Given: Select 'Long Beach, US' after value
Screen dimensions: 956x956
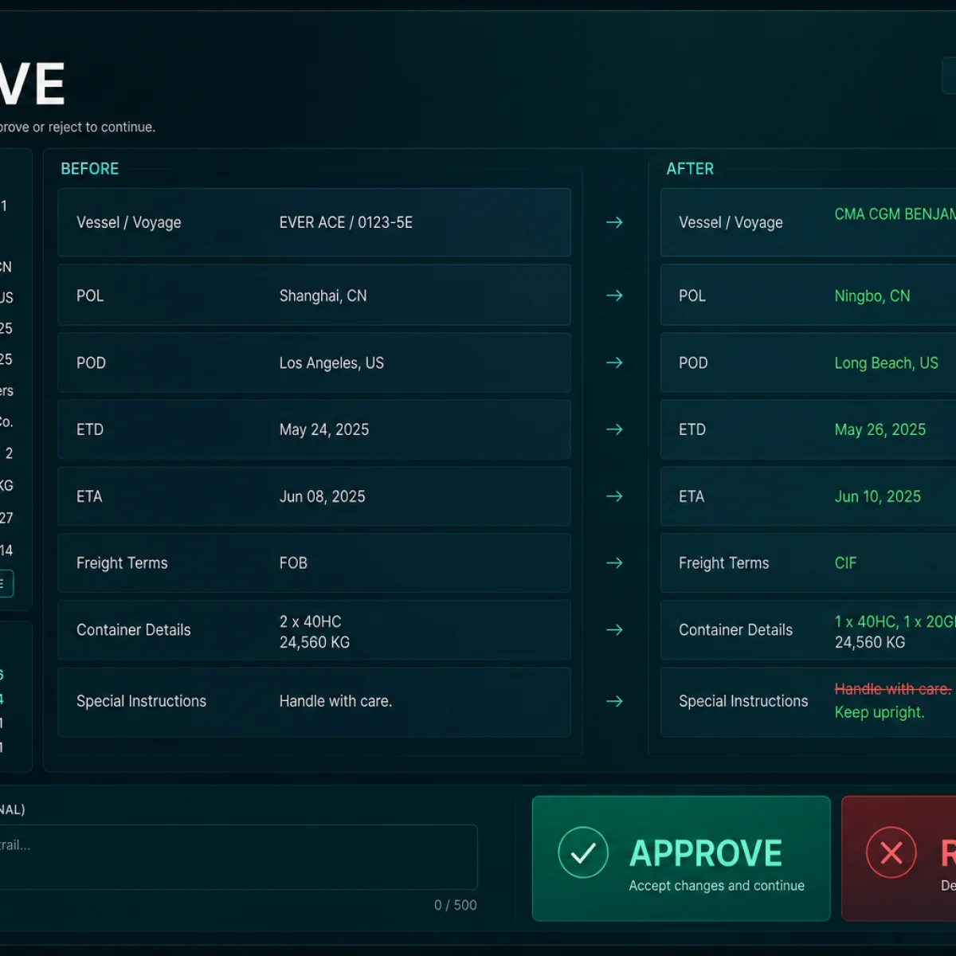Looking at the screenshot, I should (886, 362).
